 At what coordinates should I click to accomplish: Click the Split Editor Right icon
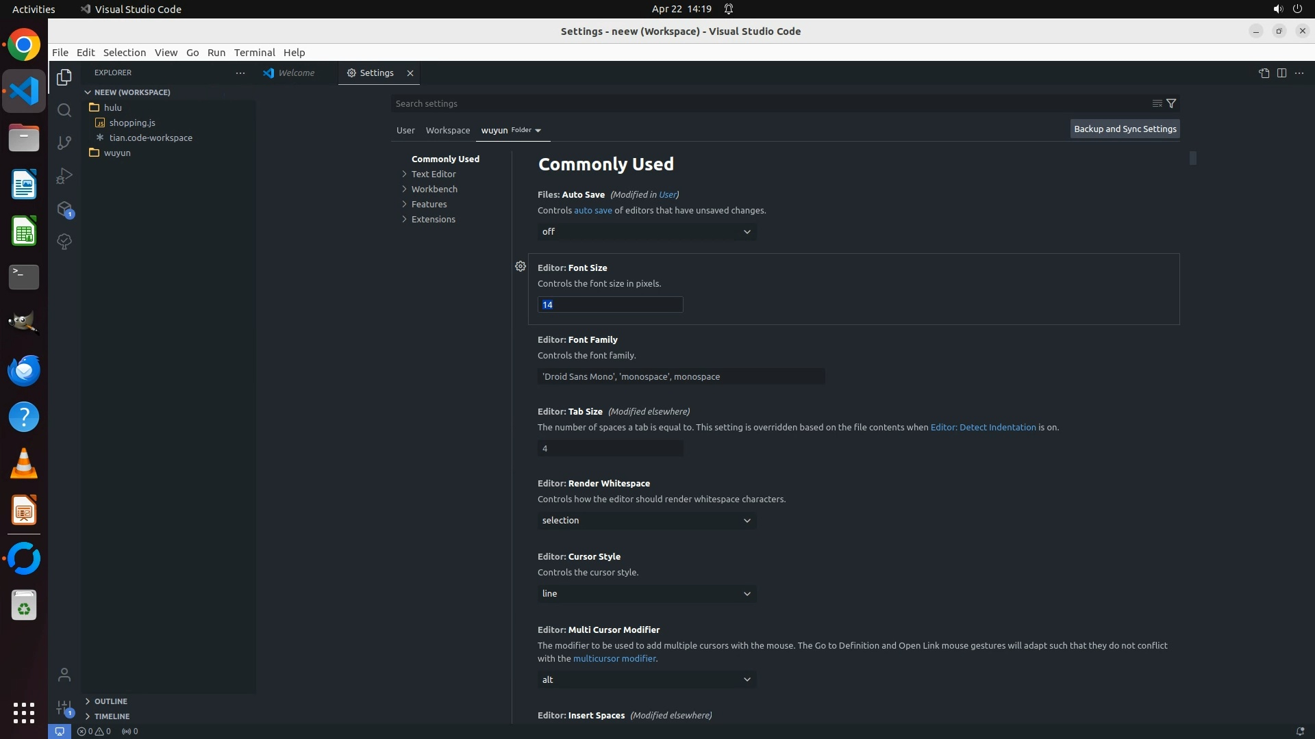(1281, 73)
